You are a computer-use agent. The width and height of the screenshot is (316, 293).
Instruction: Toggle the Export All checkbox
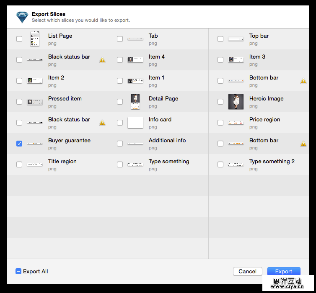point(18,271)
